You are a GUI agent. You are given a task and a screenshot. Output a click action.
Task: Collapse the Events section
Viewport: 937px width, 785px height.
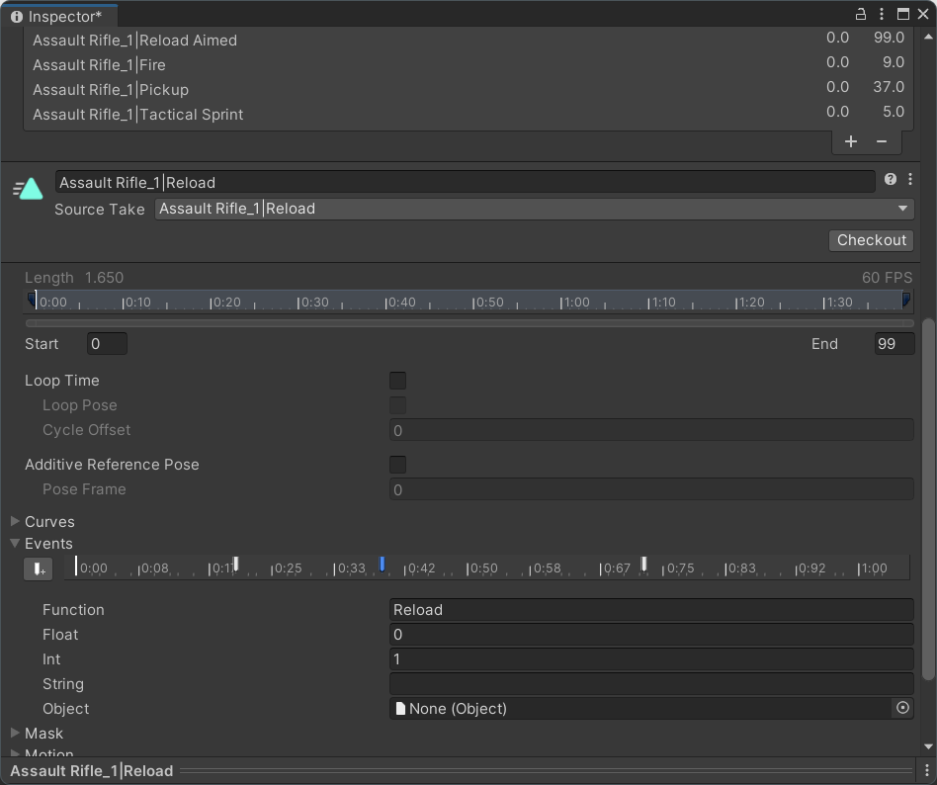16,544
